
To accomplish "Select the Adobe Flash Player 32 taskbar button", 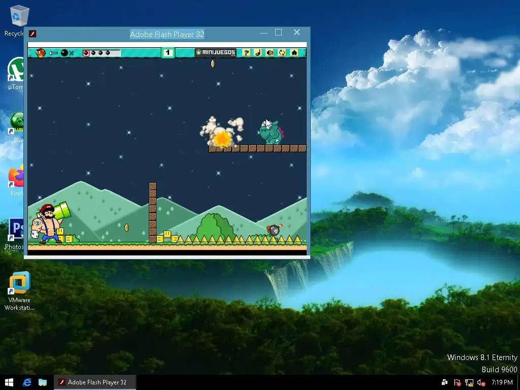I will [x=95, y=382].
